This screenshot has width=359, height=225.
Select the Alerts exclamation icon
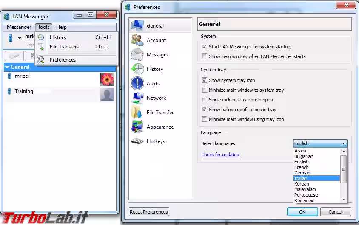tap(137, 84)
